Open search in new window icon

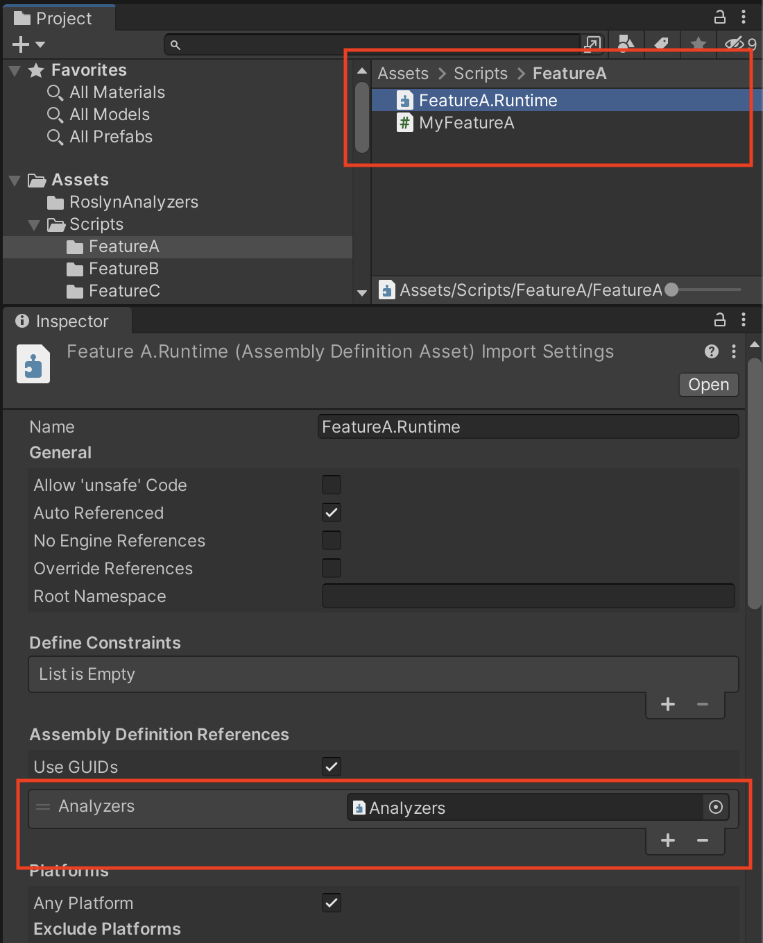[x=592, y=44]
